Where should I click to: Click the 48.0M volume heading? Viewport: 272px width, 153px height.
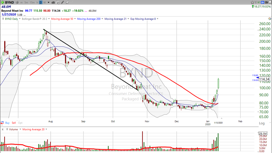(6, 7)
